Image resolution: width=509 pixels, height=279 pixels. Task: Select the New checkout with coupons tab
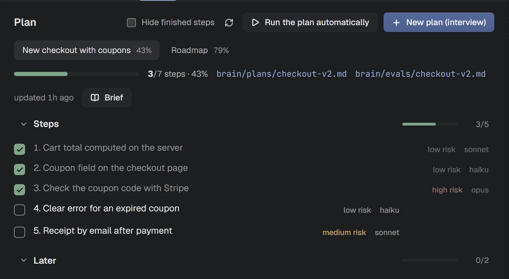87,50
